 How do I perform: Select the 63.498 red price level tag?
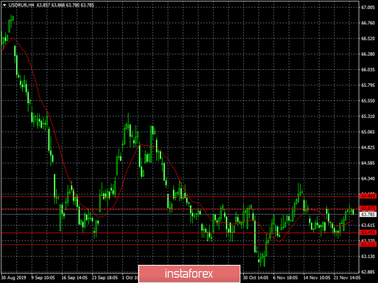click(367, 233)
